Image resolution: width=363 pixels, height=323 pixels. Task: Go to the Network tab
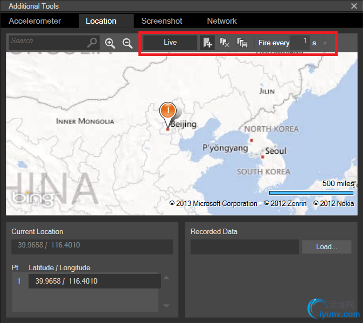222,21
